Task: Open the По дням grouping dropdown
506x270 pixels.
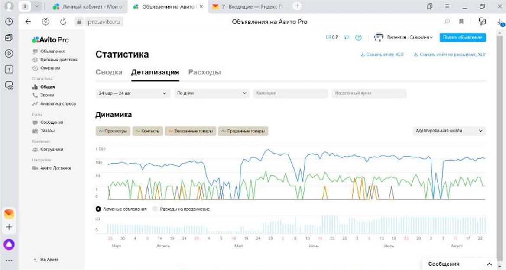Action: point(211,93)
